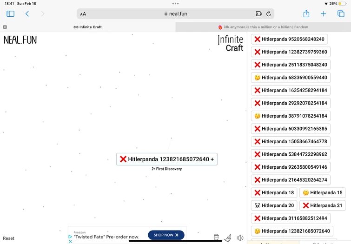Screen dimensions: 351x244
Task: Pick Hitlerpanda 123821685072640 in the sidebar list
Action: [x=292, y=231]
